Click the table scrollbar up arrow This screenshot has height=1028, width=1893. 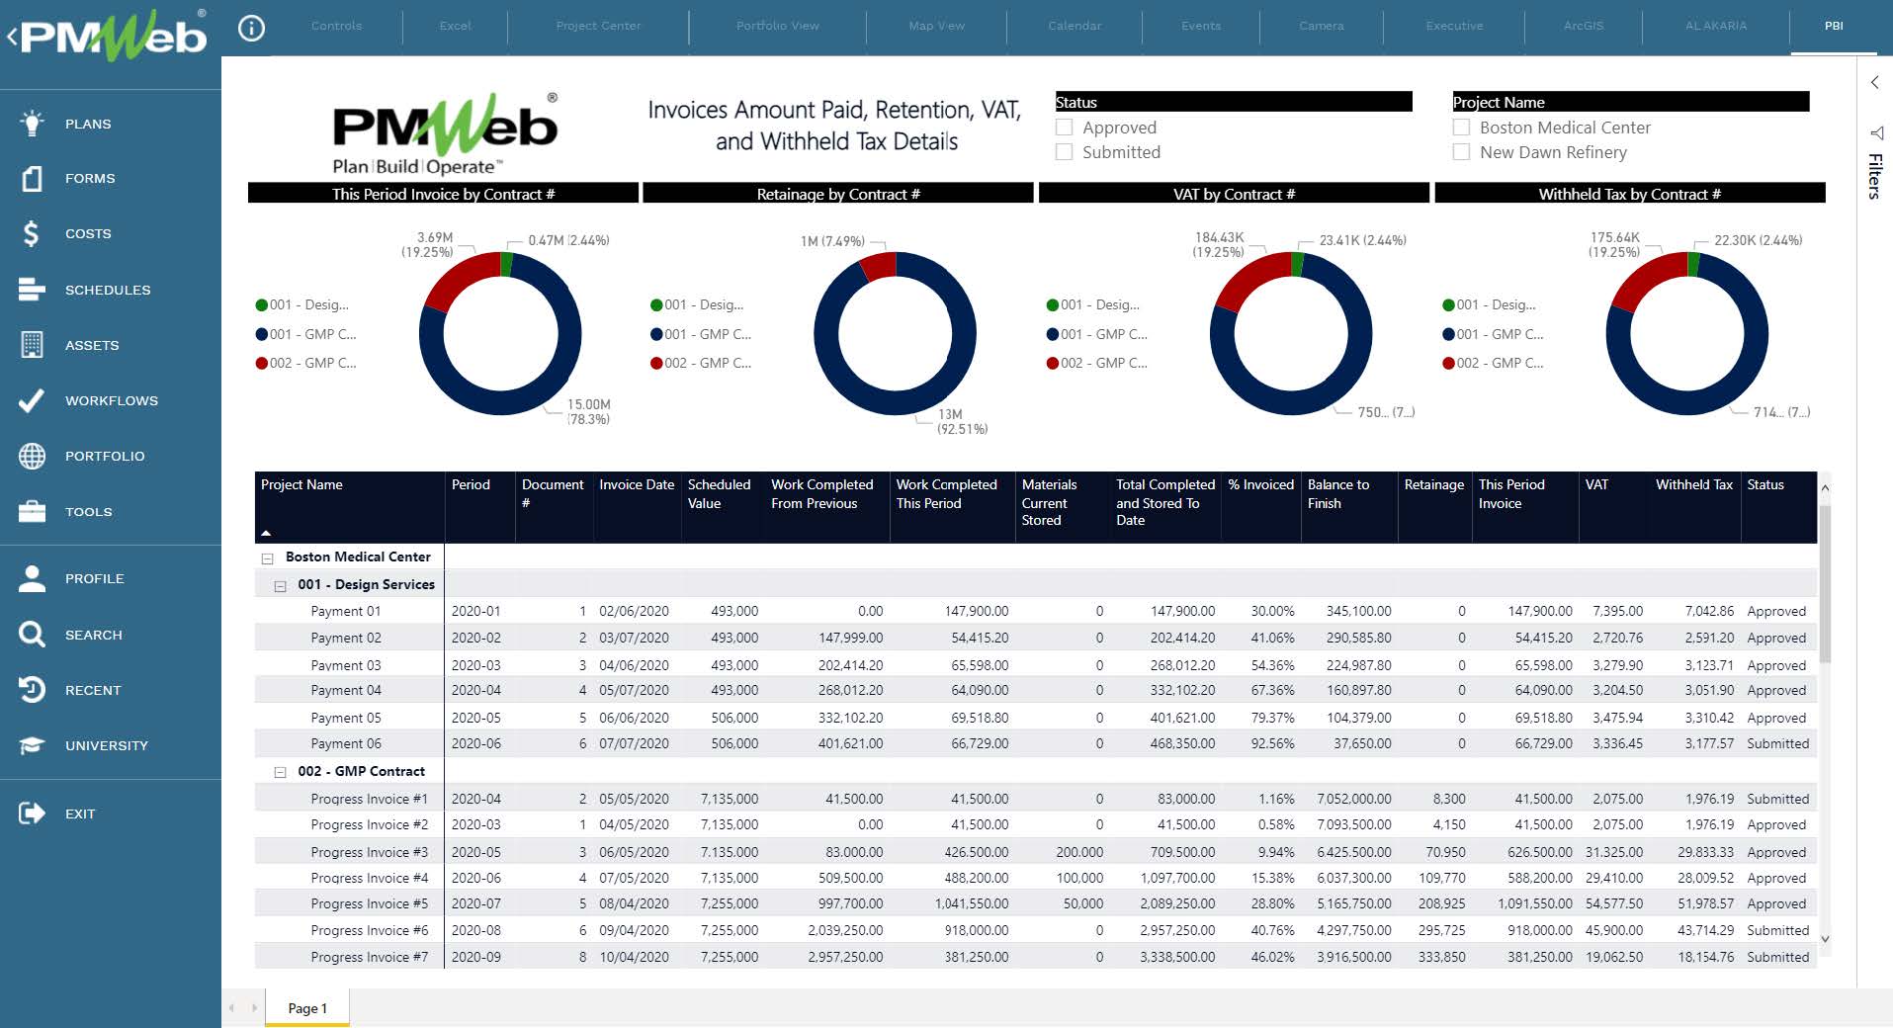click(x=1825, y=487)
